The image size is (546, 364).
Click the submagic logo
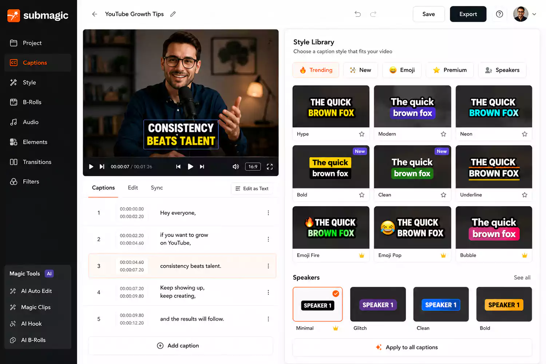38,16
